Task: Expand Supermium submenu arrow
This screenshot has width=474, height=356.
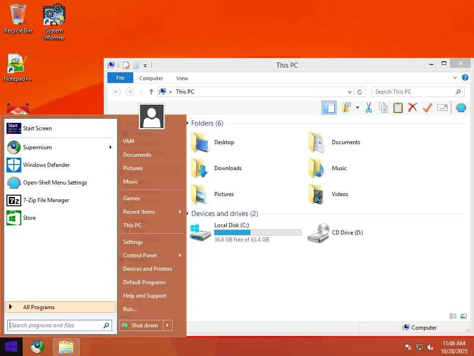Action: click(111, 147)
